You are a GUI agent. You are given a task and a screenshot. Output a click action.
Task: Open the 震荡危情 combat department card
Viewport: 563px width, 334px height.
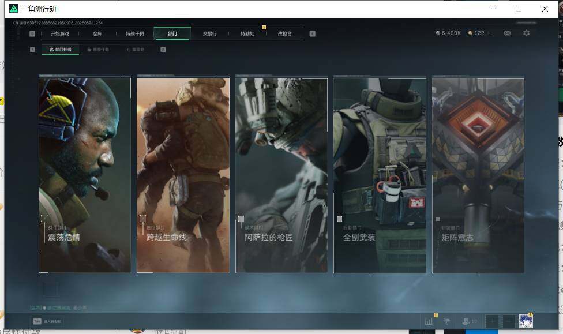click(85, 175)
